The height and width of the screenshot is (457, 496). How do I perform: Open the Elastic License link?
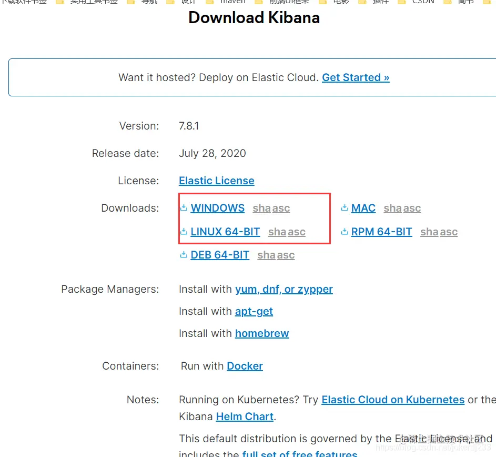click(216, 181)
